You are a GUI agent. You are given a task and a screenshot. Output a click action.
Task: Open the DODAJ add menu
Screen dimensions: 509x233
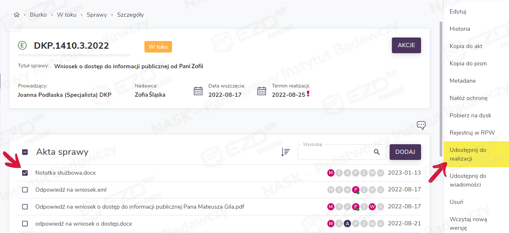pyautogui.click(x=405, y=152)
